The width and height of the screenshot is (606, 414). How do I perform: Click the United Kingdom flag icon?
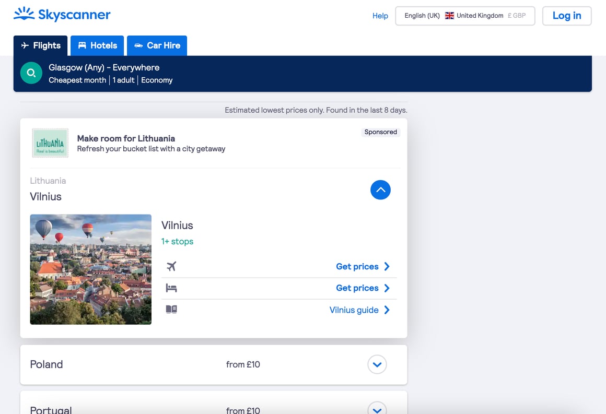[449, 16]
